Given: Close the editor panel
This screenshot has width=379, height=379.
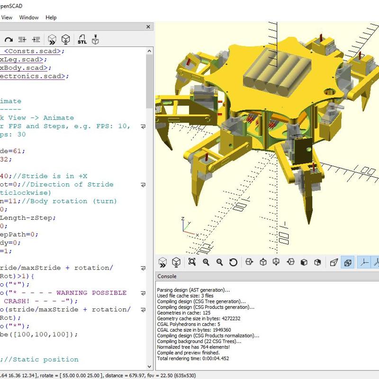Looking at the screenshot, I should coord(148,27).
